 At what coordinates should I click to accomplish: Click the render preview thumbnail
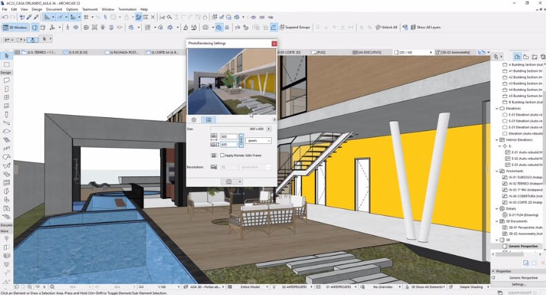232,81
